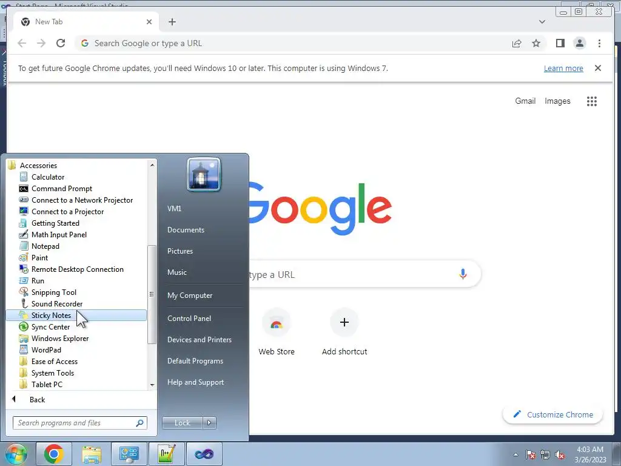Open Connect to a Network Projector
The width and height of the screenshot is (621, 466).
point(82,200)
